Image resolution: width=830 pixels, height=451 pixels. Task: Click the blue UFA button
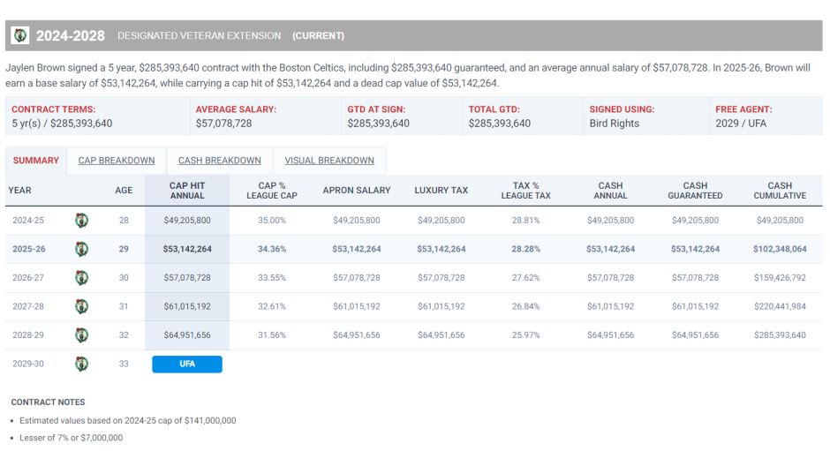tap(187, 365)
